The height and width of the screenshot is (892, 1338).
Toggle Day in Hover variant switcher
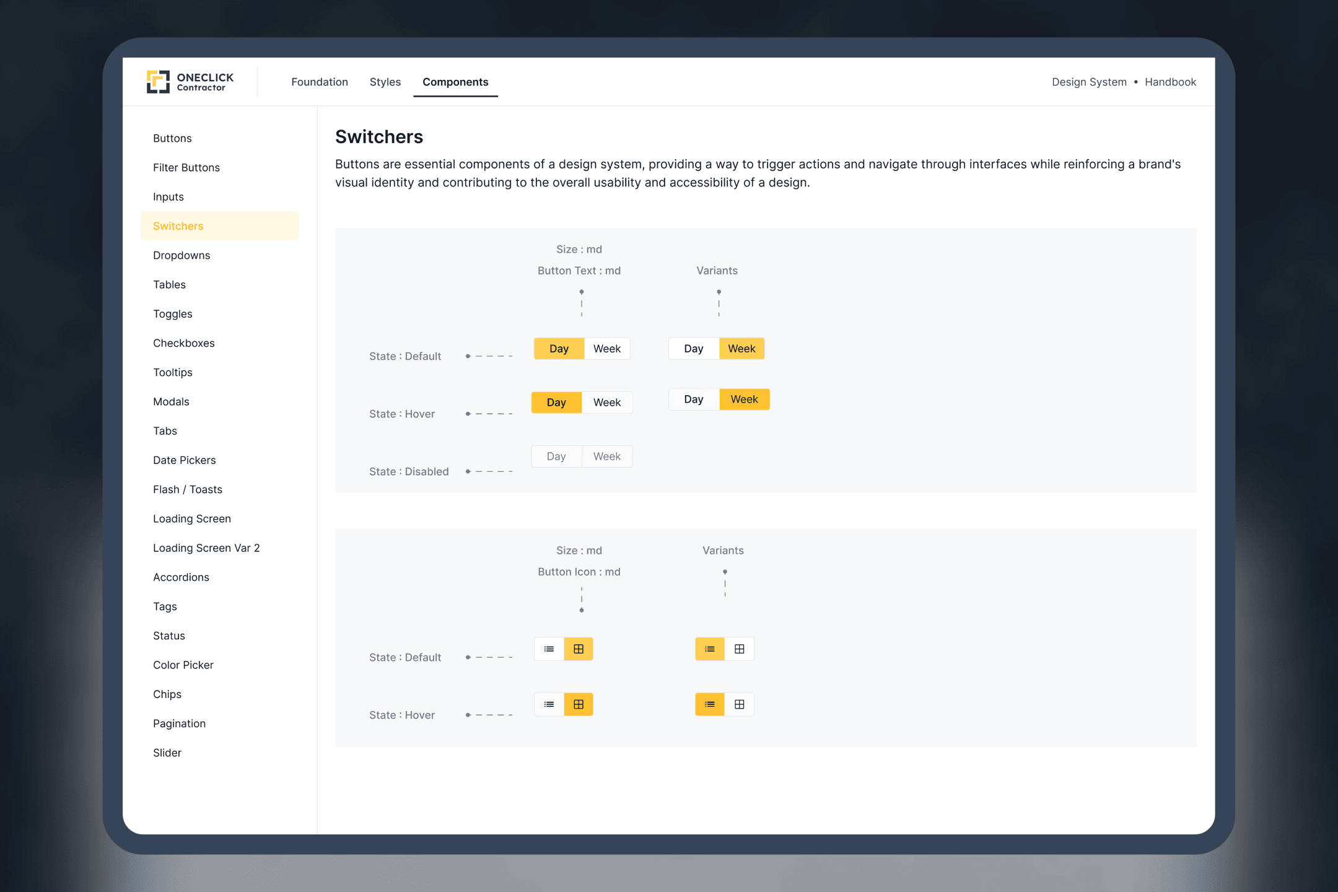click(694, 400)
